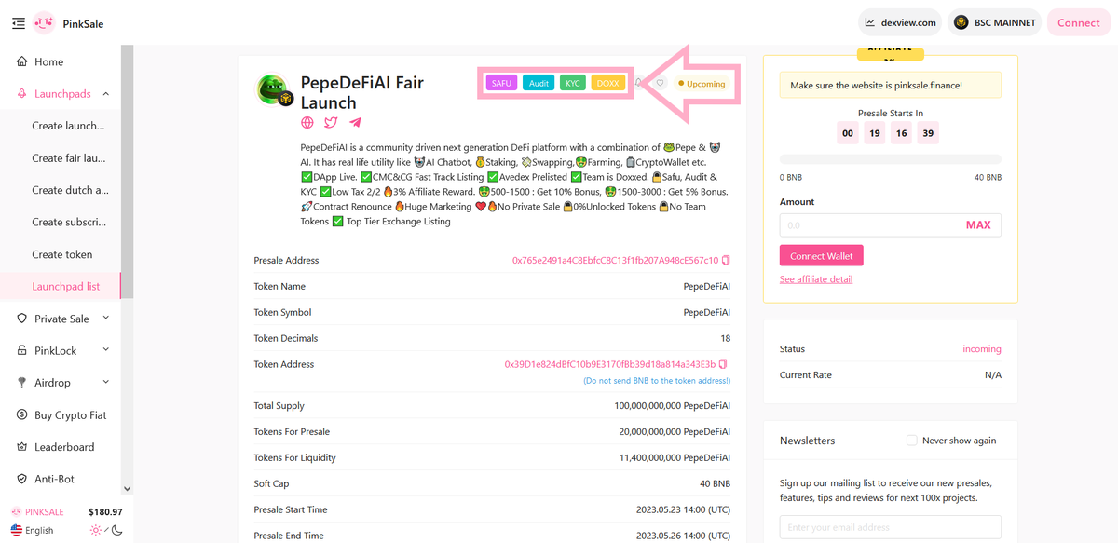Tick the Never show again checkbox
The height and width of the screenshot is (543, 1118).
pyautogui.click(x=912, y=441)
